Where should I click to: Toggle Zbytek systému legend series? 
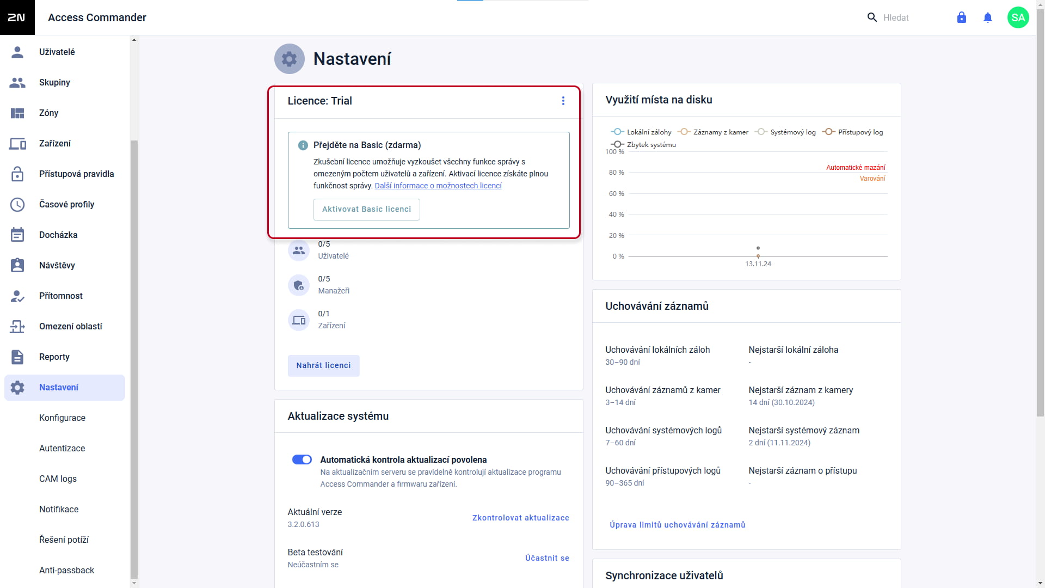(x=643, y=144)
